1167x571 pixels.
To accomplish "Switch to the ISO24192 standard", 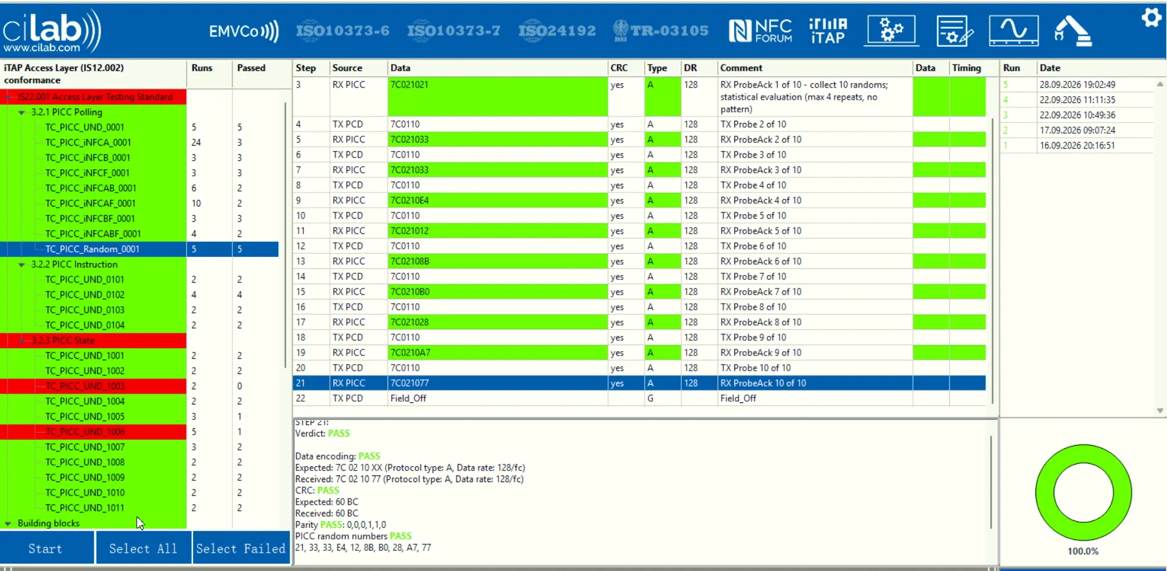I will click(x=557, y=30).
